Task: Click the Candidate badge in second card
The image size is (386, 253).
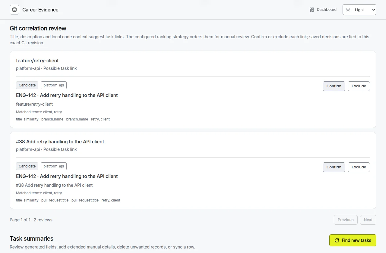Action: point(27,166)
